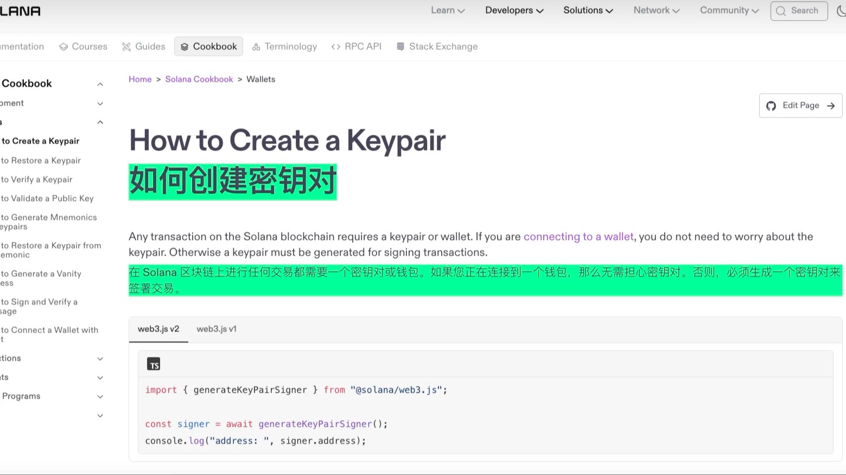Open the Community dropdown menu
The image size is (846, 475).
click(x=729, y=10)
